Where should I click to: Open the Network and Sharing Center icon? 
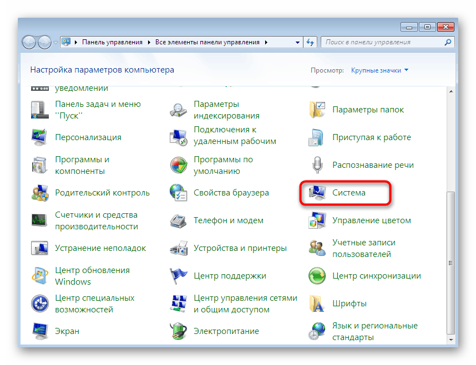[x=179, y=304]
